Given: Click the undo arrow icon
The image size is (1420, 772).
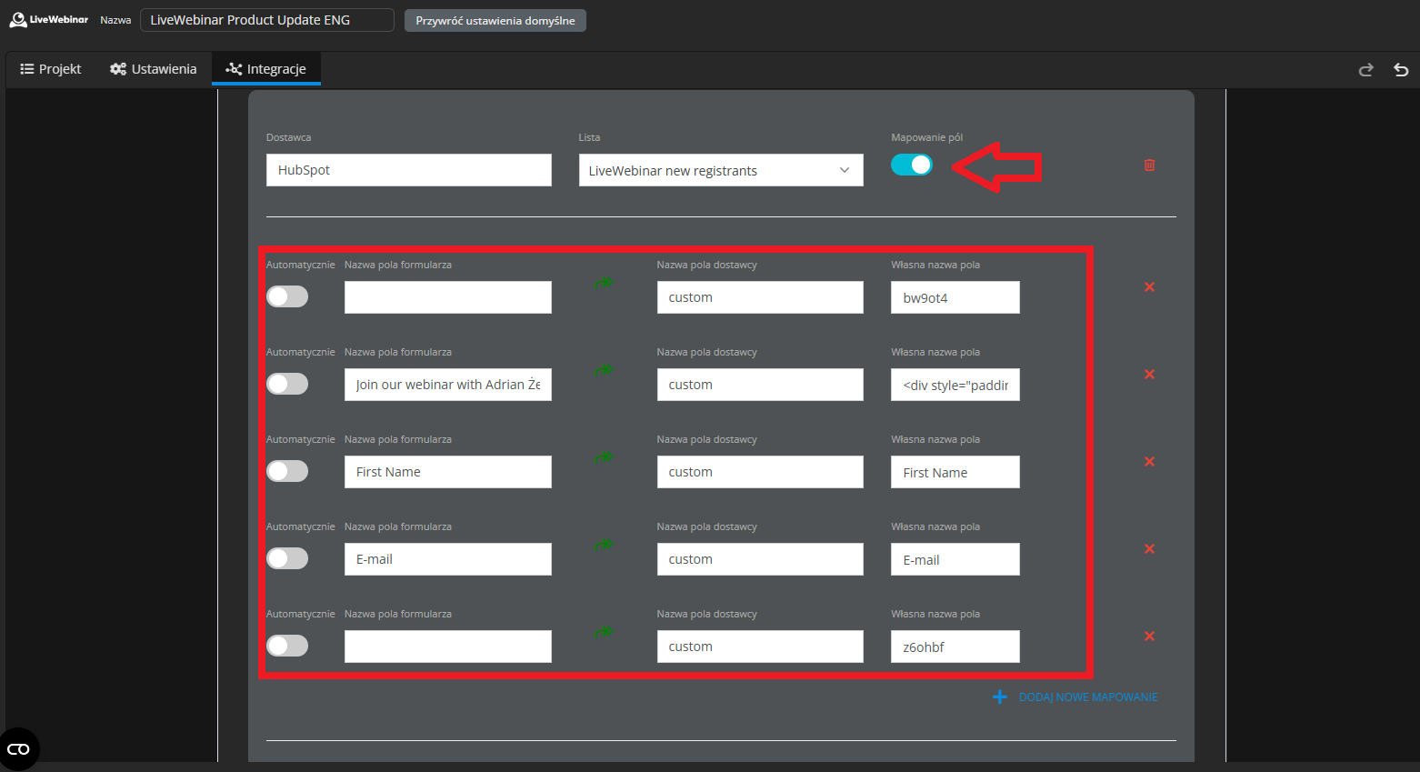Looking at the screenshot, I should [1401, 70].
